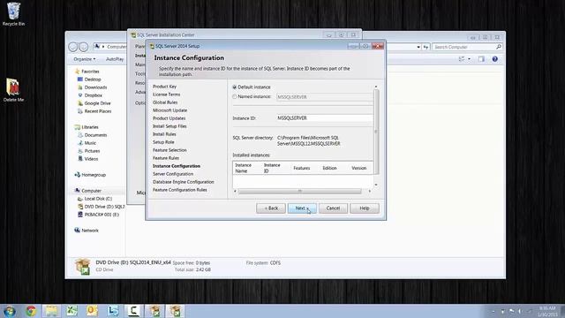Image resolution: width=565 pixels, height=318 pixels.
Task: Select the Default instance radio button
Action: click(x=235, y=87)
